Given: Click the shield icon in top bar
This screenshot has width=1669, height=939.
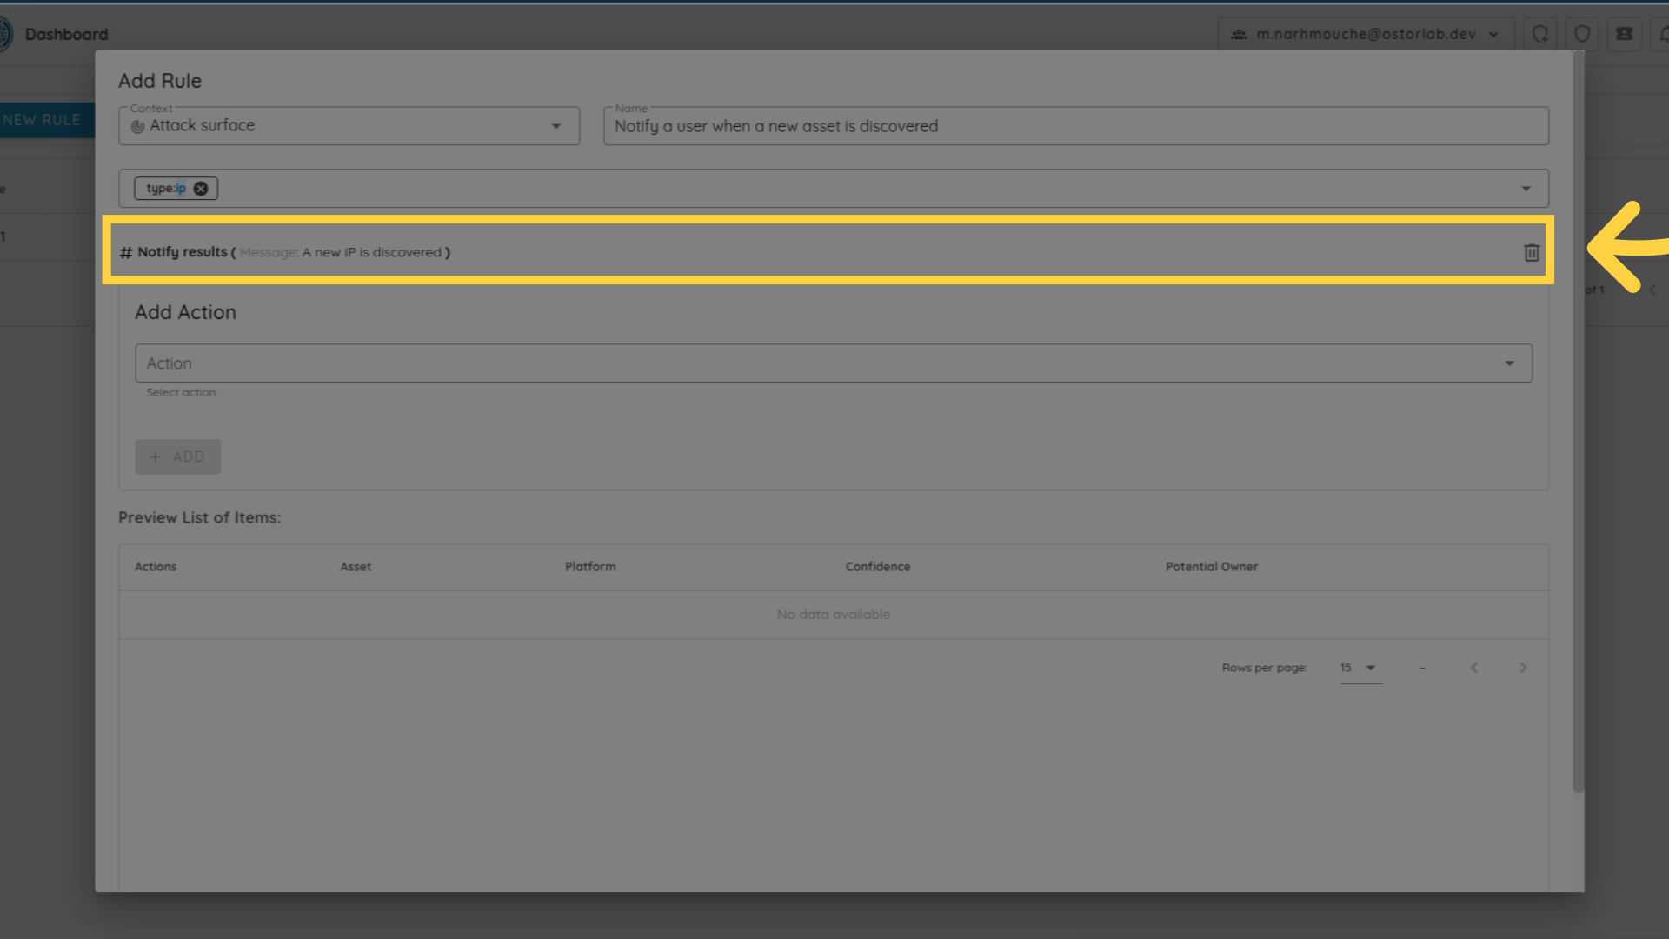Looking at the screenshot, I should click(1582, 34).
